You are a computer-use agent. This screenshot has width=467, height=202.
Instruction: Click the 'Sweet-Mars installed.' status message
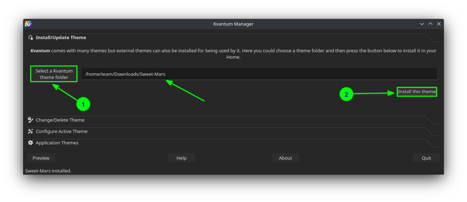pyautogui.click(x=48, y=171)
